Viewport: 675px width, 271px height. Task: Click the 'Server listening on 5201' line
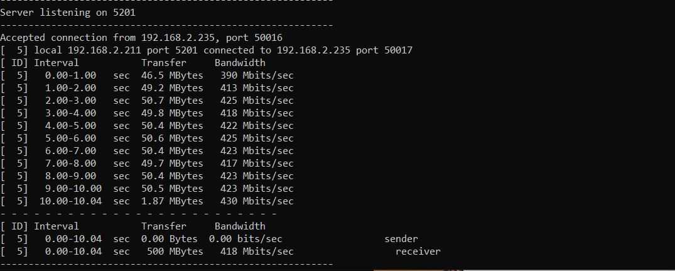67,12
